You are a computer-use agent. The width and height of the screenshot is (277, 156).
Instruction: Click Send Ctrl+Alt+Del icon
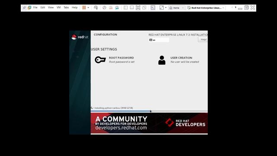[96, 8]
